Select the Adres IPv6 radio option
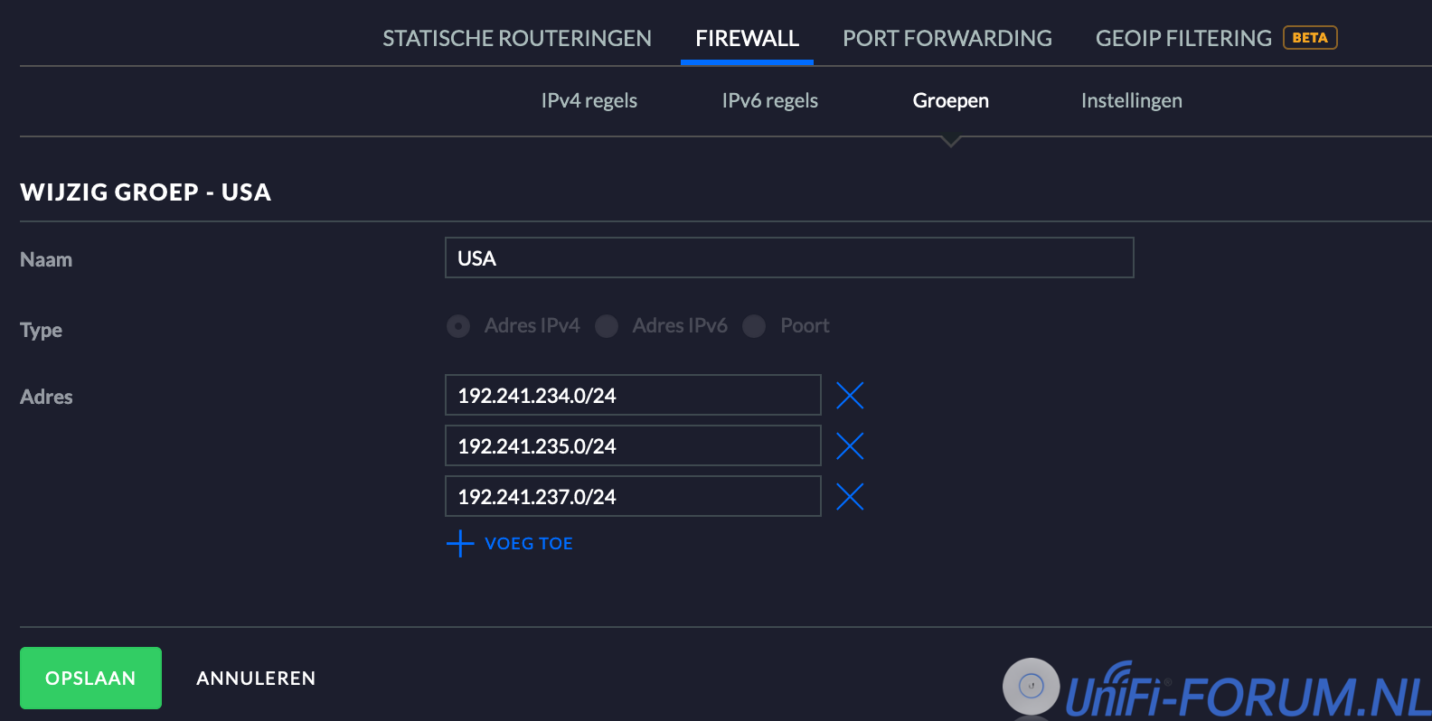The image size is (1432, 721). (x=607, y=326)
